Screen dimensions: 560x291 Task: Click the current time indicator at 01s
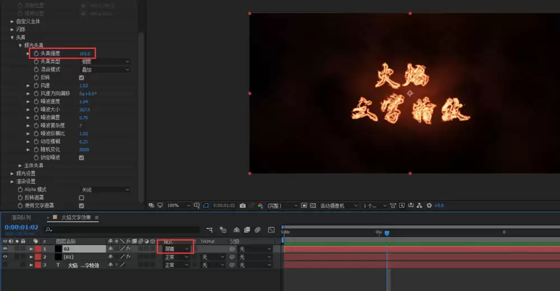[x=387, y=233]
